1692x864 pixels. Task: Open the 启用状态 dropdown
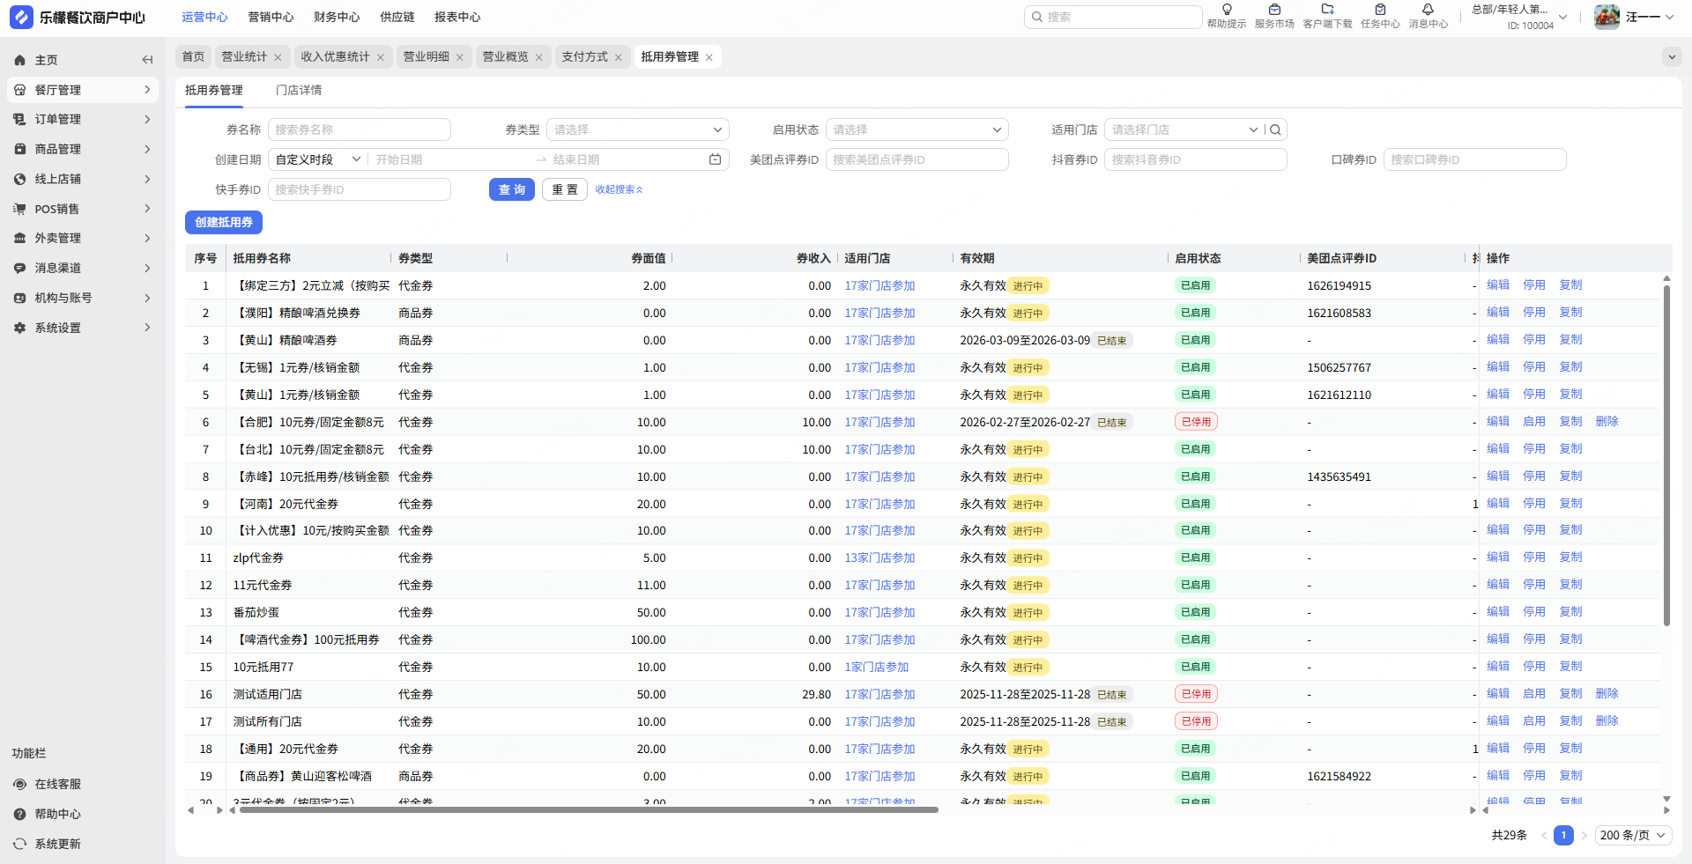pyautogui.click(x=916, y=129)
